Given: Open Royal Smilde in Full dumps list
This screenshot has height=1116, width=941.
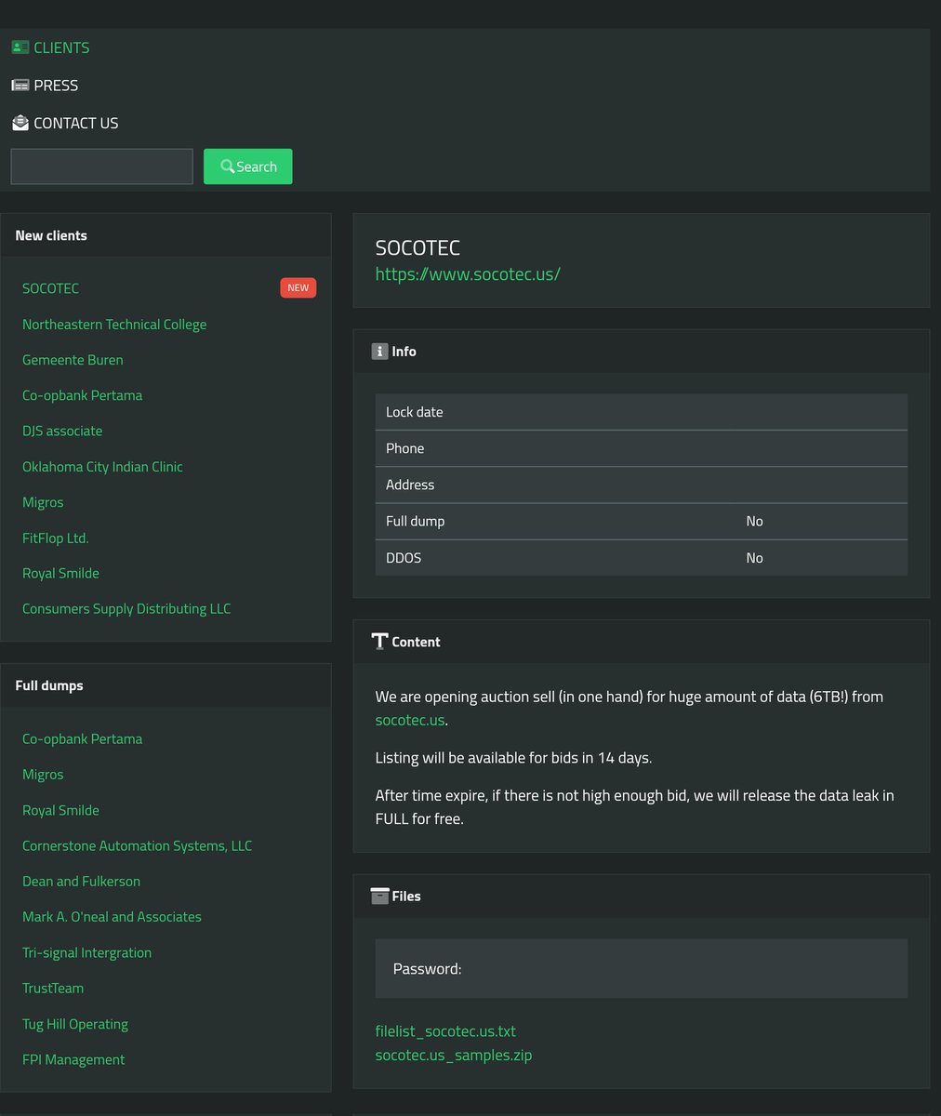Looking at the screenshot, I should (60, 810).
